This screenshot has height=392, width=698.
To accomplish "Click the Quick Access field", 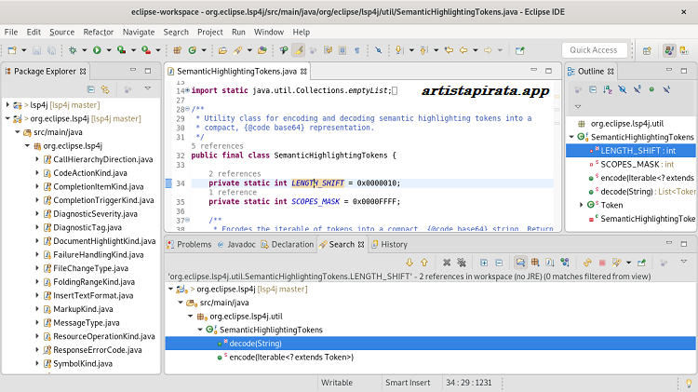I will point(595,50).
